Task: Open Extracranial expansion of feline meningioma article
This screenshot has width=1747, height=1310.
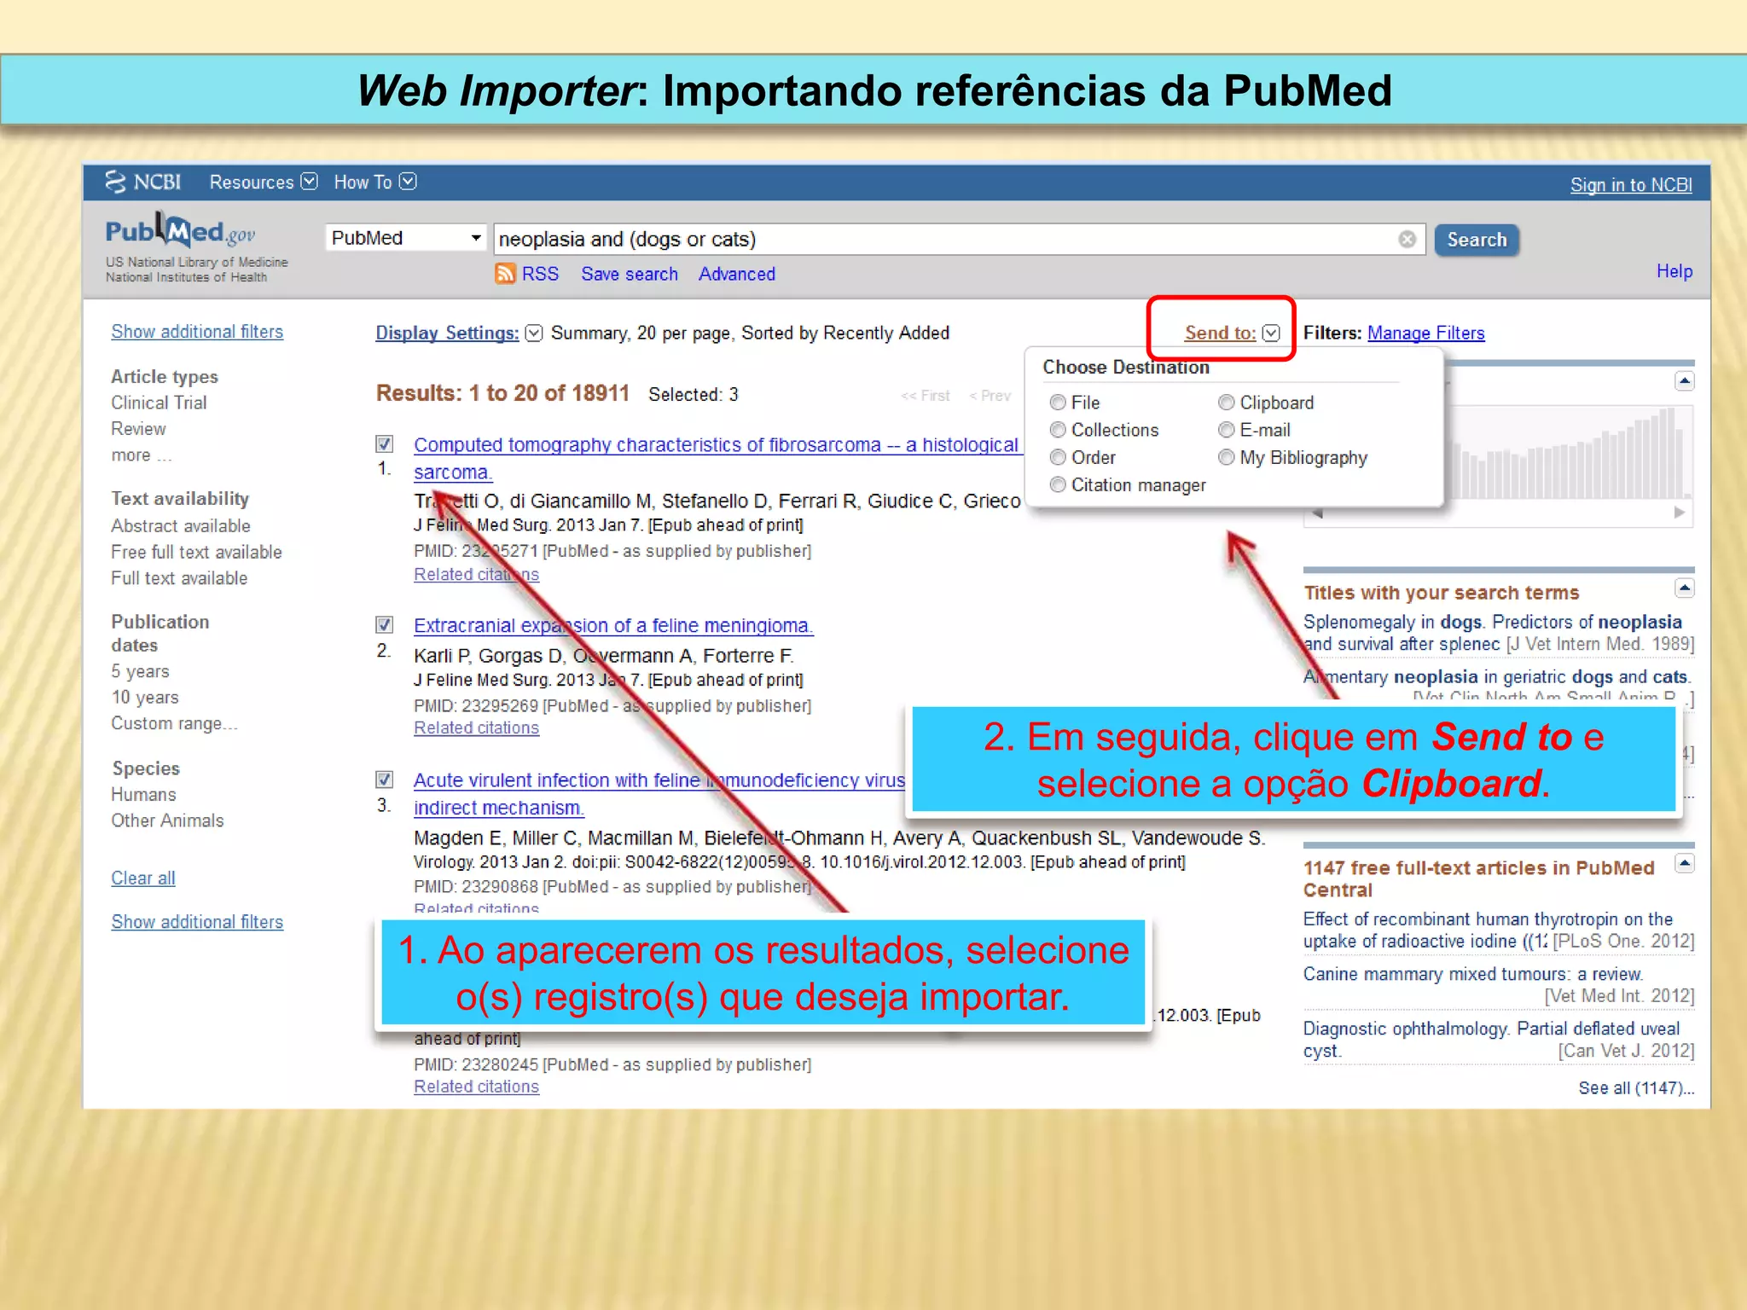Action: pos(613,625)
